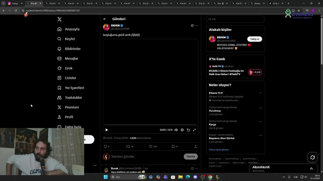Viewport: 323px width, 181px height.
Task: Switch to the Anasayfa browser tab
Action: (x=257, y=4)
